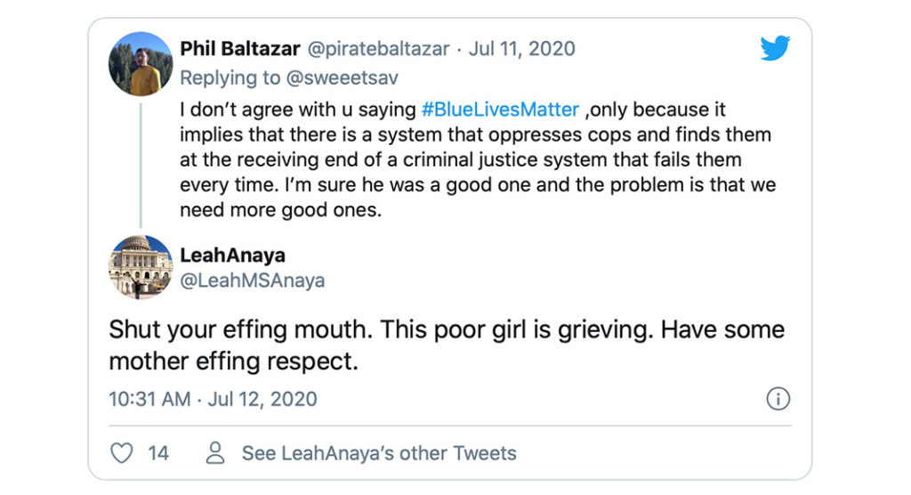
Task: Open the @LeahMSAnaya handle
Action: point(252,280)
